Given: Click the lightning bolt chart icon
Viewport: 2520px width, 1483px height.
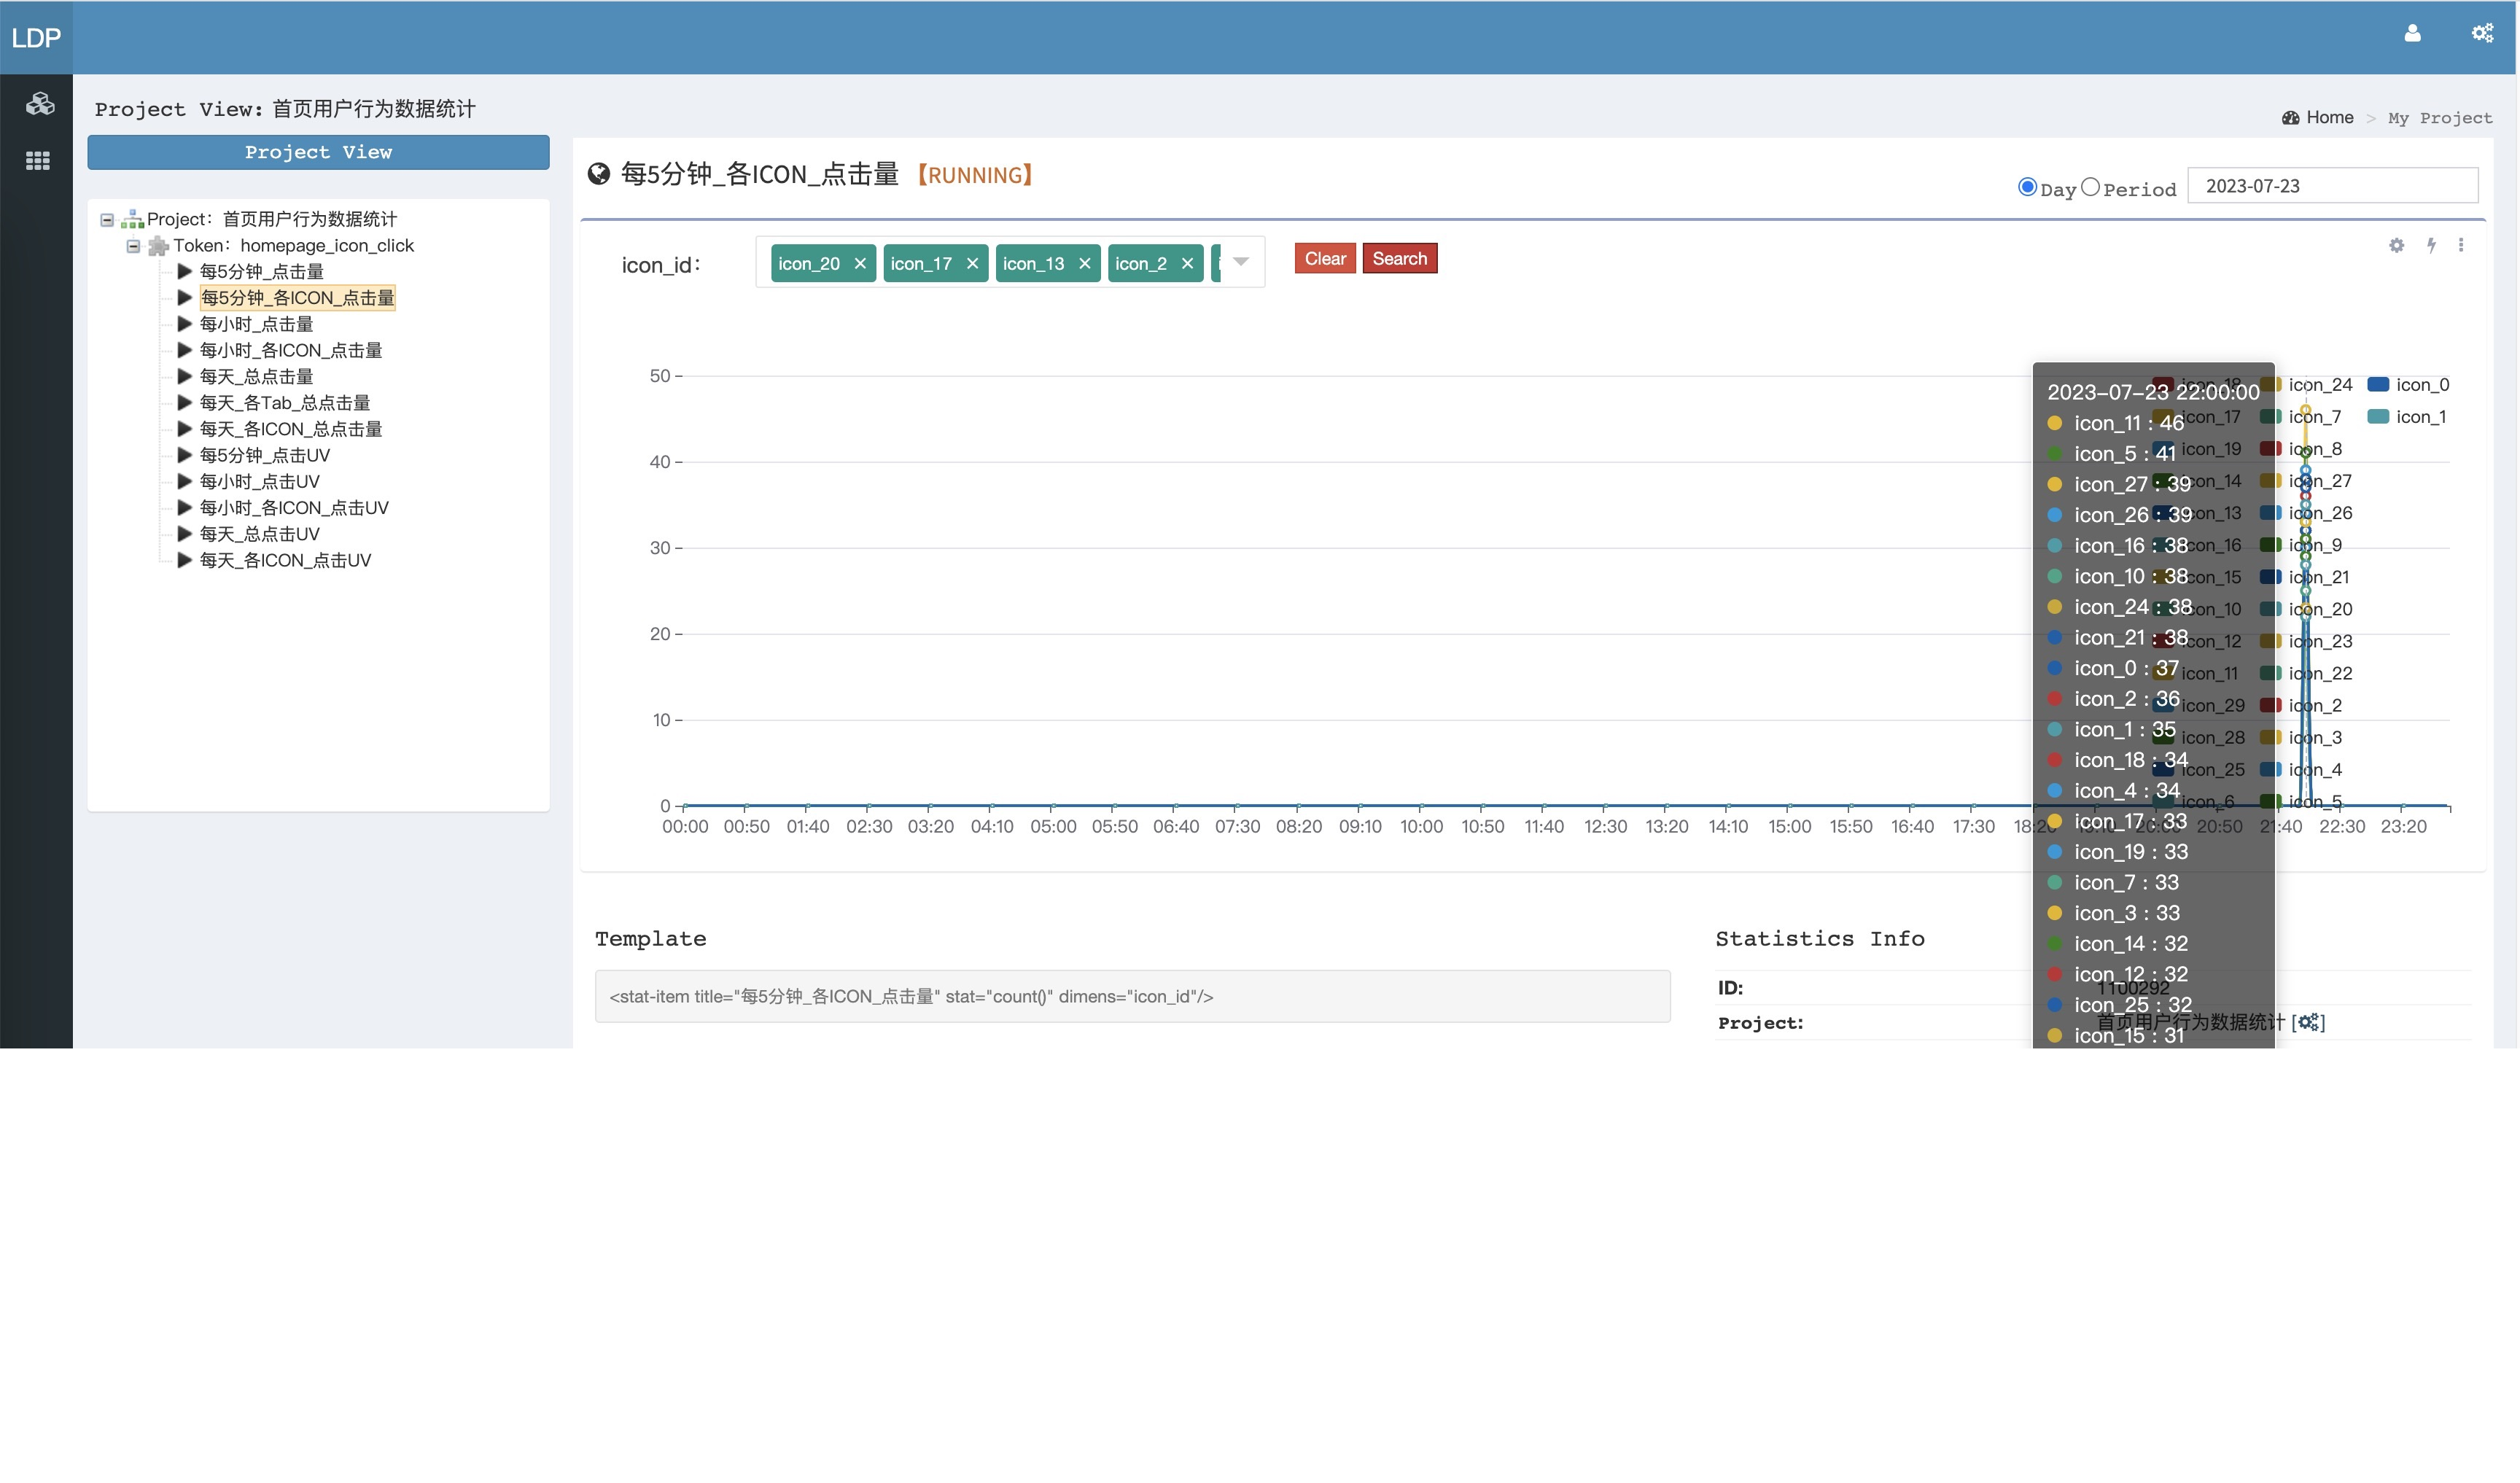Looking at the screenshot, I should pyautogui.click(x=2431, y=245).
